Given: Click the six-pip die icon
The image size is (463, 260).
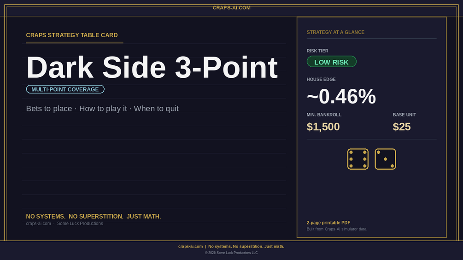Looking at the screenshot, I should (358, 159).
